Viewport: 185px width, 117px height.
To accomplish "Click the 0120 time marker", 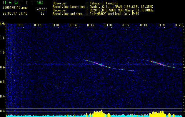I will [x=179, y=25].
